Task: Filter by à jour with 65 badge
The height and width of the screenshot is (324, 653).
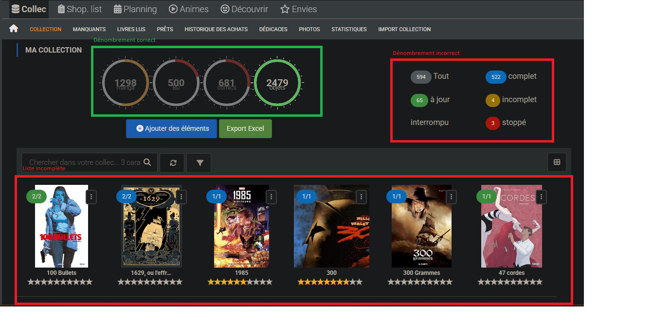Action: click(430, 100)
